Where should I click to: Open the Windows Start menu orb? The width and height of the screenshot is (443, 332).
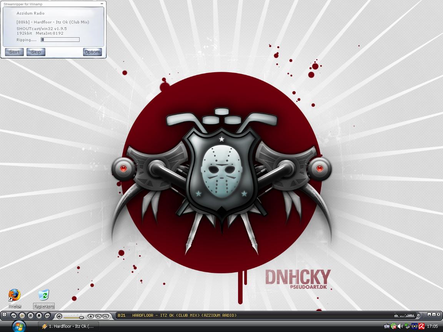pyautogui.click(x=19, y=326)
